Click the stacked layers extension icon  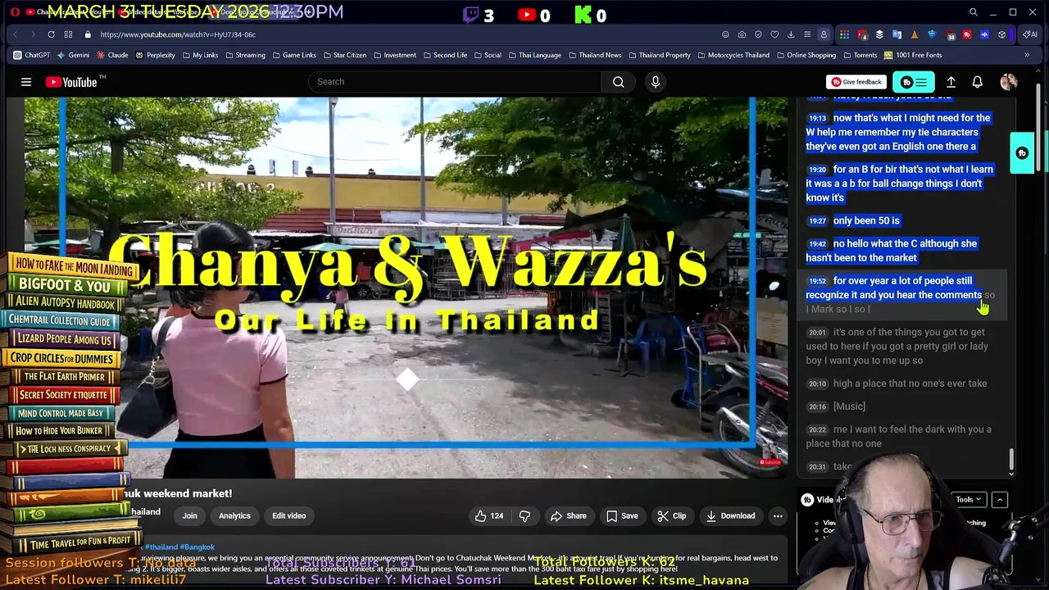tap(879, 34)
